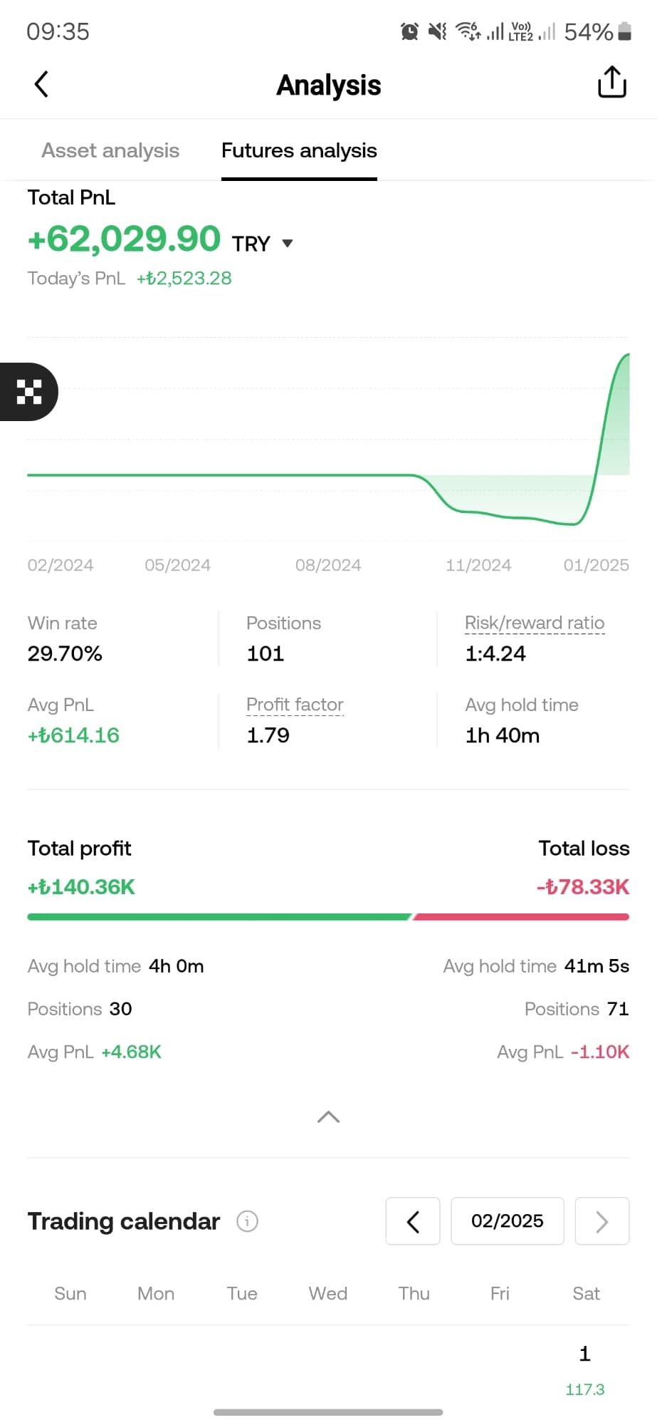Image resolution: width=657 pixels, height=1425 pixels.
Task: Tap the floating OKX logo widget
Action: click(x=28, y=392)
